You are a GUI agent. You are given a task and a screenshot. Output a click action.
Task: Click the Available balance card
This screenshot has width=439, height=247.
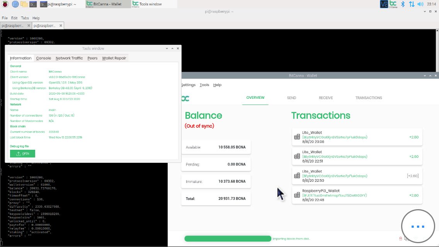point(216,147)
